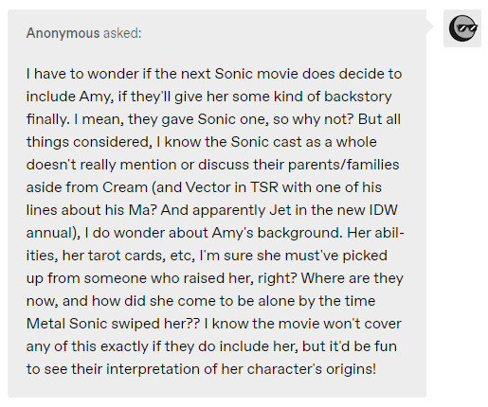The height and width of the screenshot is (407, 488).
Task: Click the word 'TSR' in the ask
Action: 264,187
